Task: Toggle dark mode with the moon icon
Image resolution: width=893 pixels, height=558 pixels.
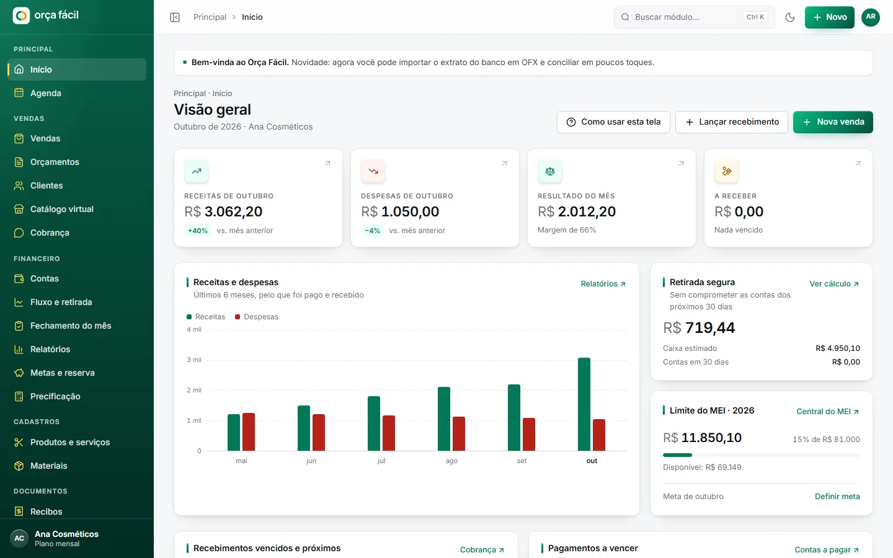Action: (x=790, y=17)
